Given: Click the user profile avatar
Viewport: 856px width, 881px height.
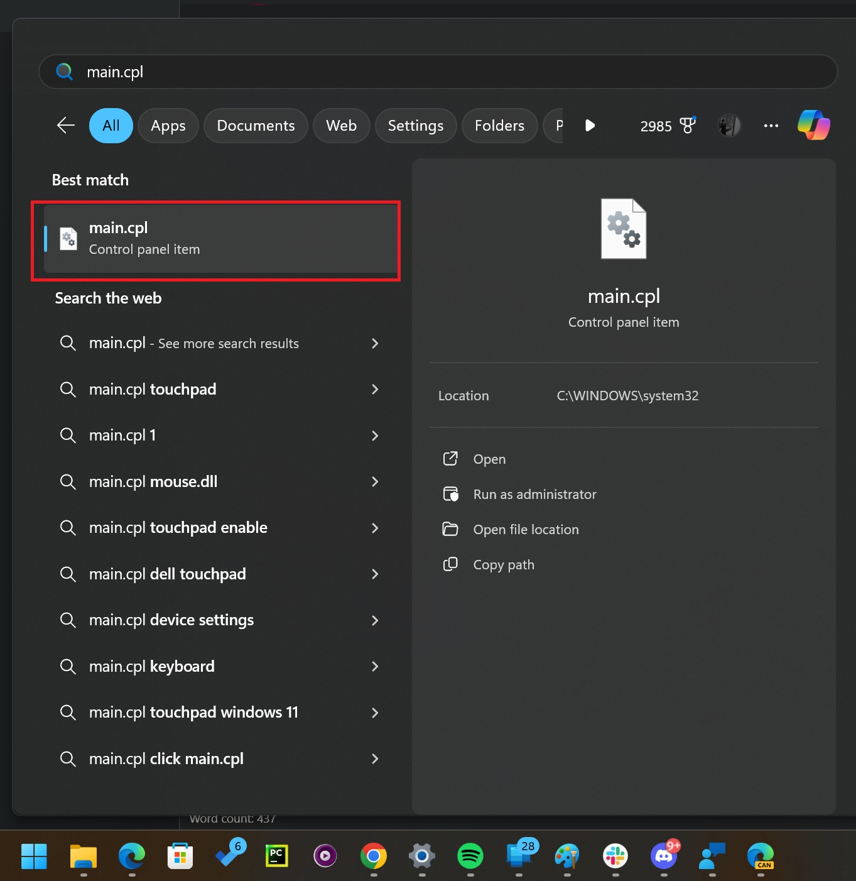Looking at the screenshot, I should [728, 125].
